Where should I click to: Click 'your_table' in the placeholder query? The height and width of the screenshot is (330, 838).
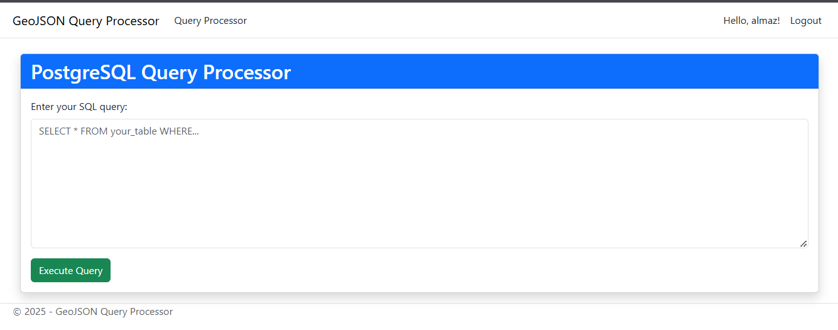[x=133, y=131]
